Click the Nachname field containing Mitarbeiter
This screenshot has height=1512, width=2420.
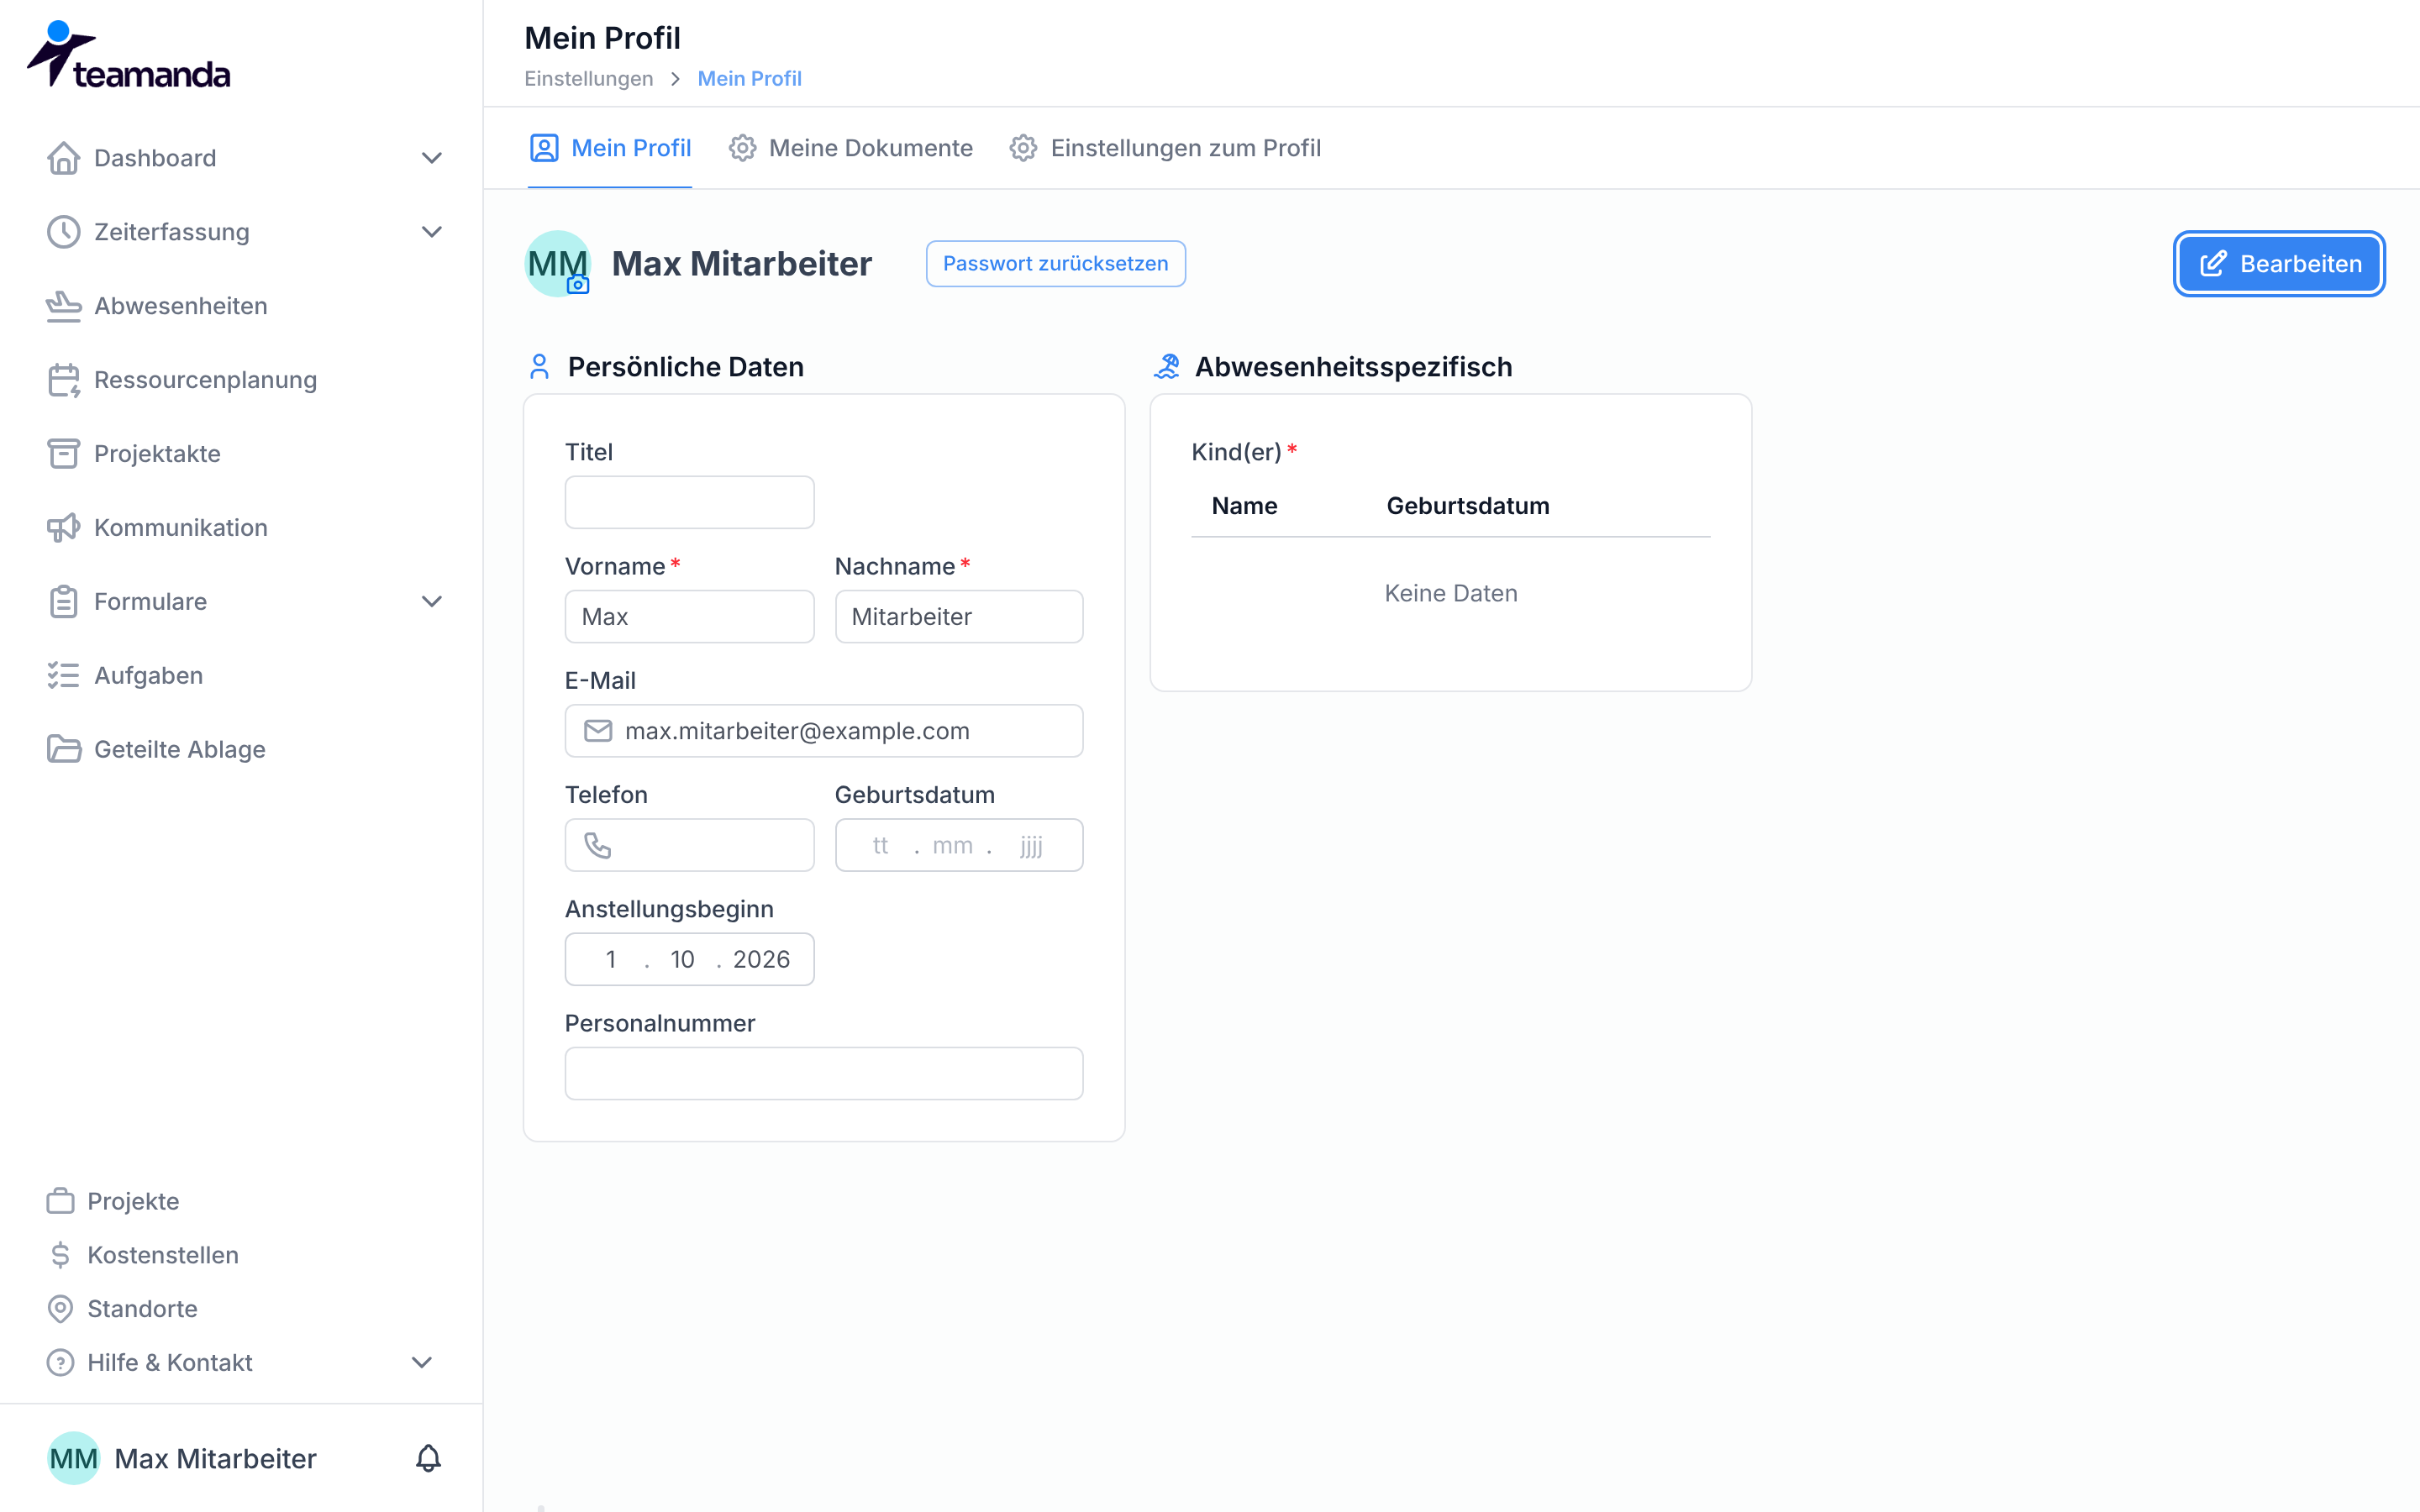coord(959,616)
